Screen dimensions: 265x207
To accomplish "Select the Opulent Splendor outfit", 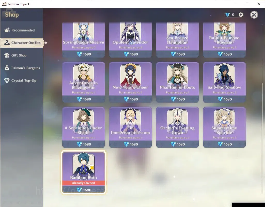I will [130, 40].
